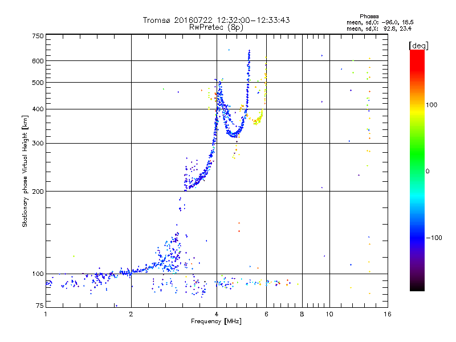Click the x-axis '1' tick label
The width and height of the screenshot is (456, 342).
click(x=46, y=314)
